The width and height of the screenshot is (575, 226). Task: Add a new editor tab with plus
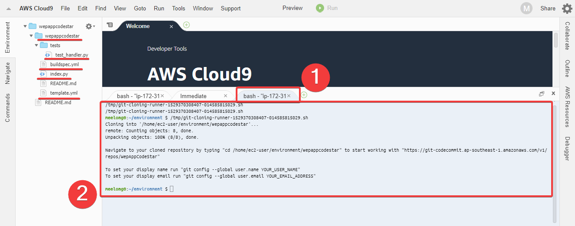tap(186, 25)
